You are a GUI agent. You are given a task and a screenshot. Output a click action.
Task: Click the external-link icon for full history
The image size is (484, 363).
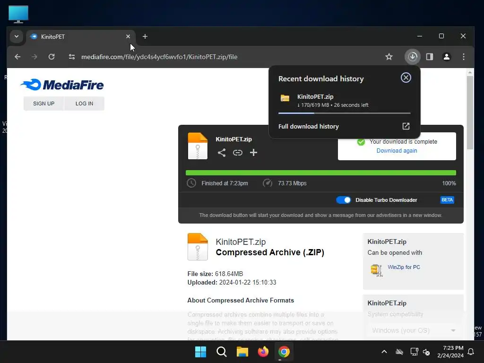pos(406,126)
